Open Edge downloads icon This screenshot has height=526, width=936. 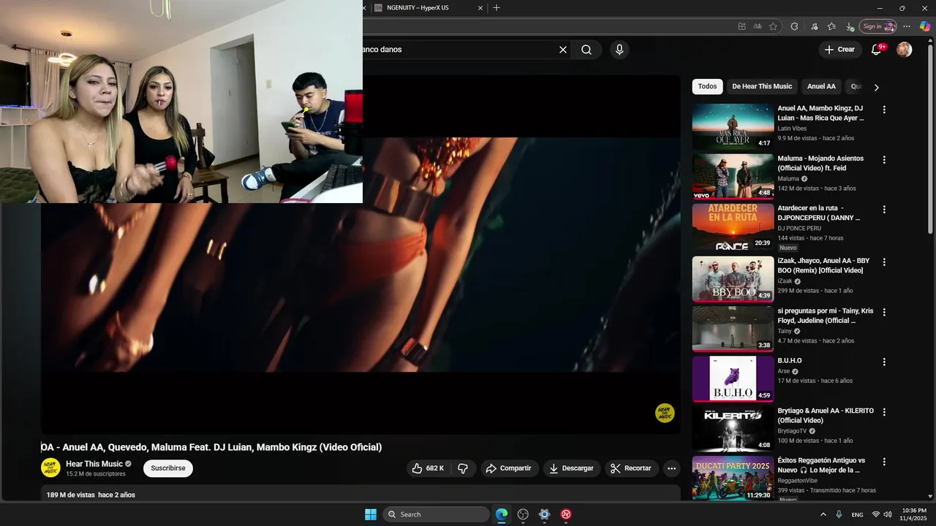click(x=849, y=26)
